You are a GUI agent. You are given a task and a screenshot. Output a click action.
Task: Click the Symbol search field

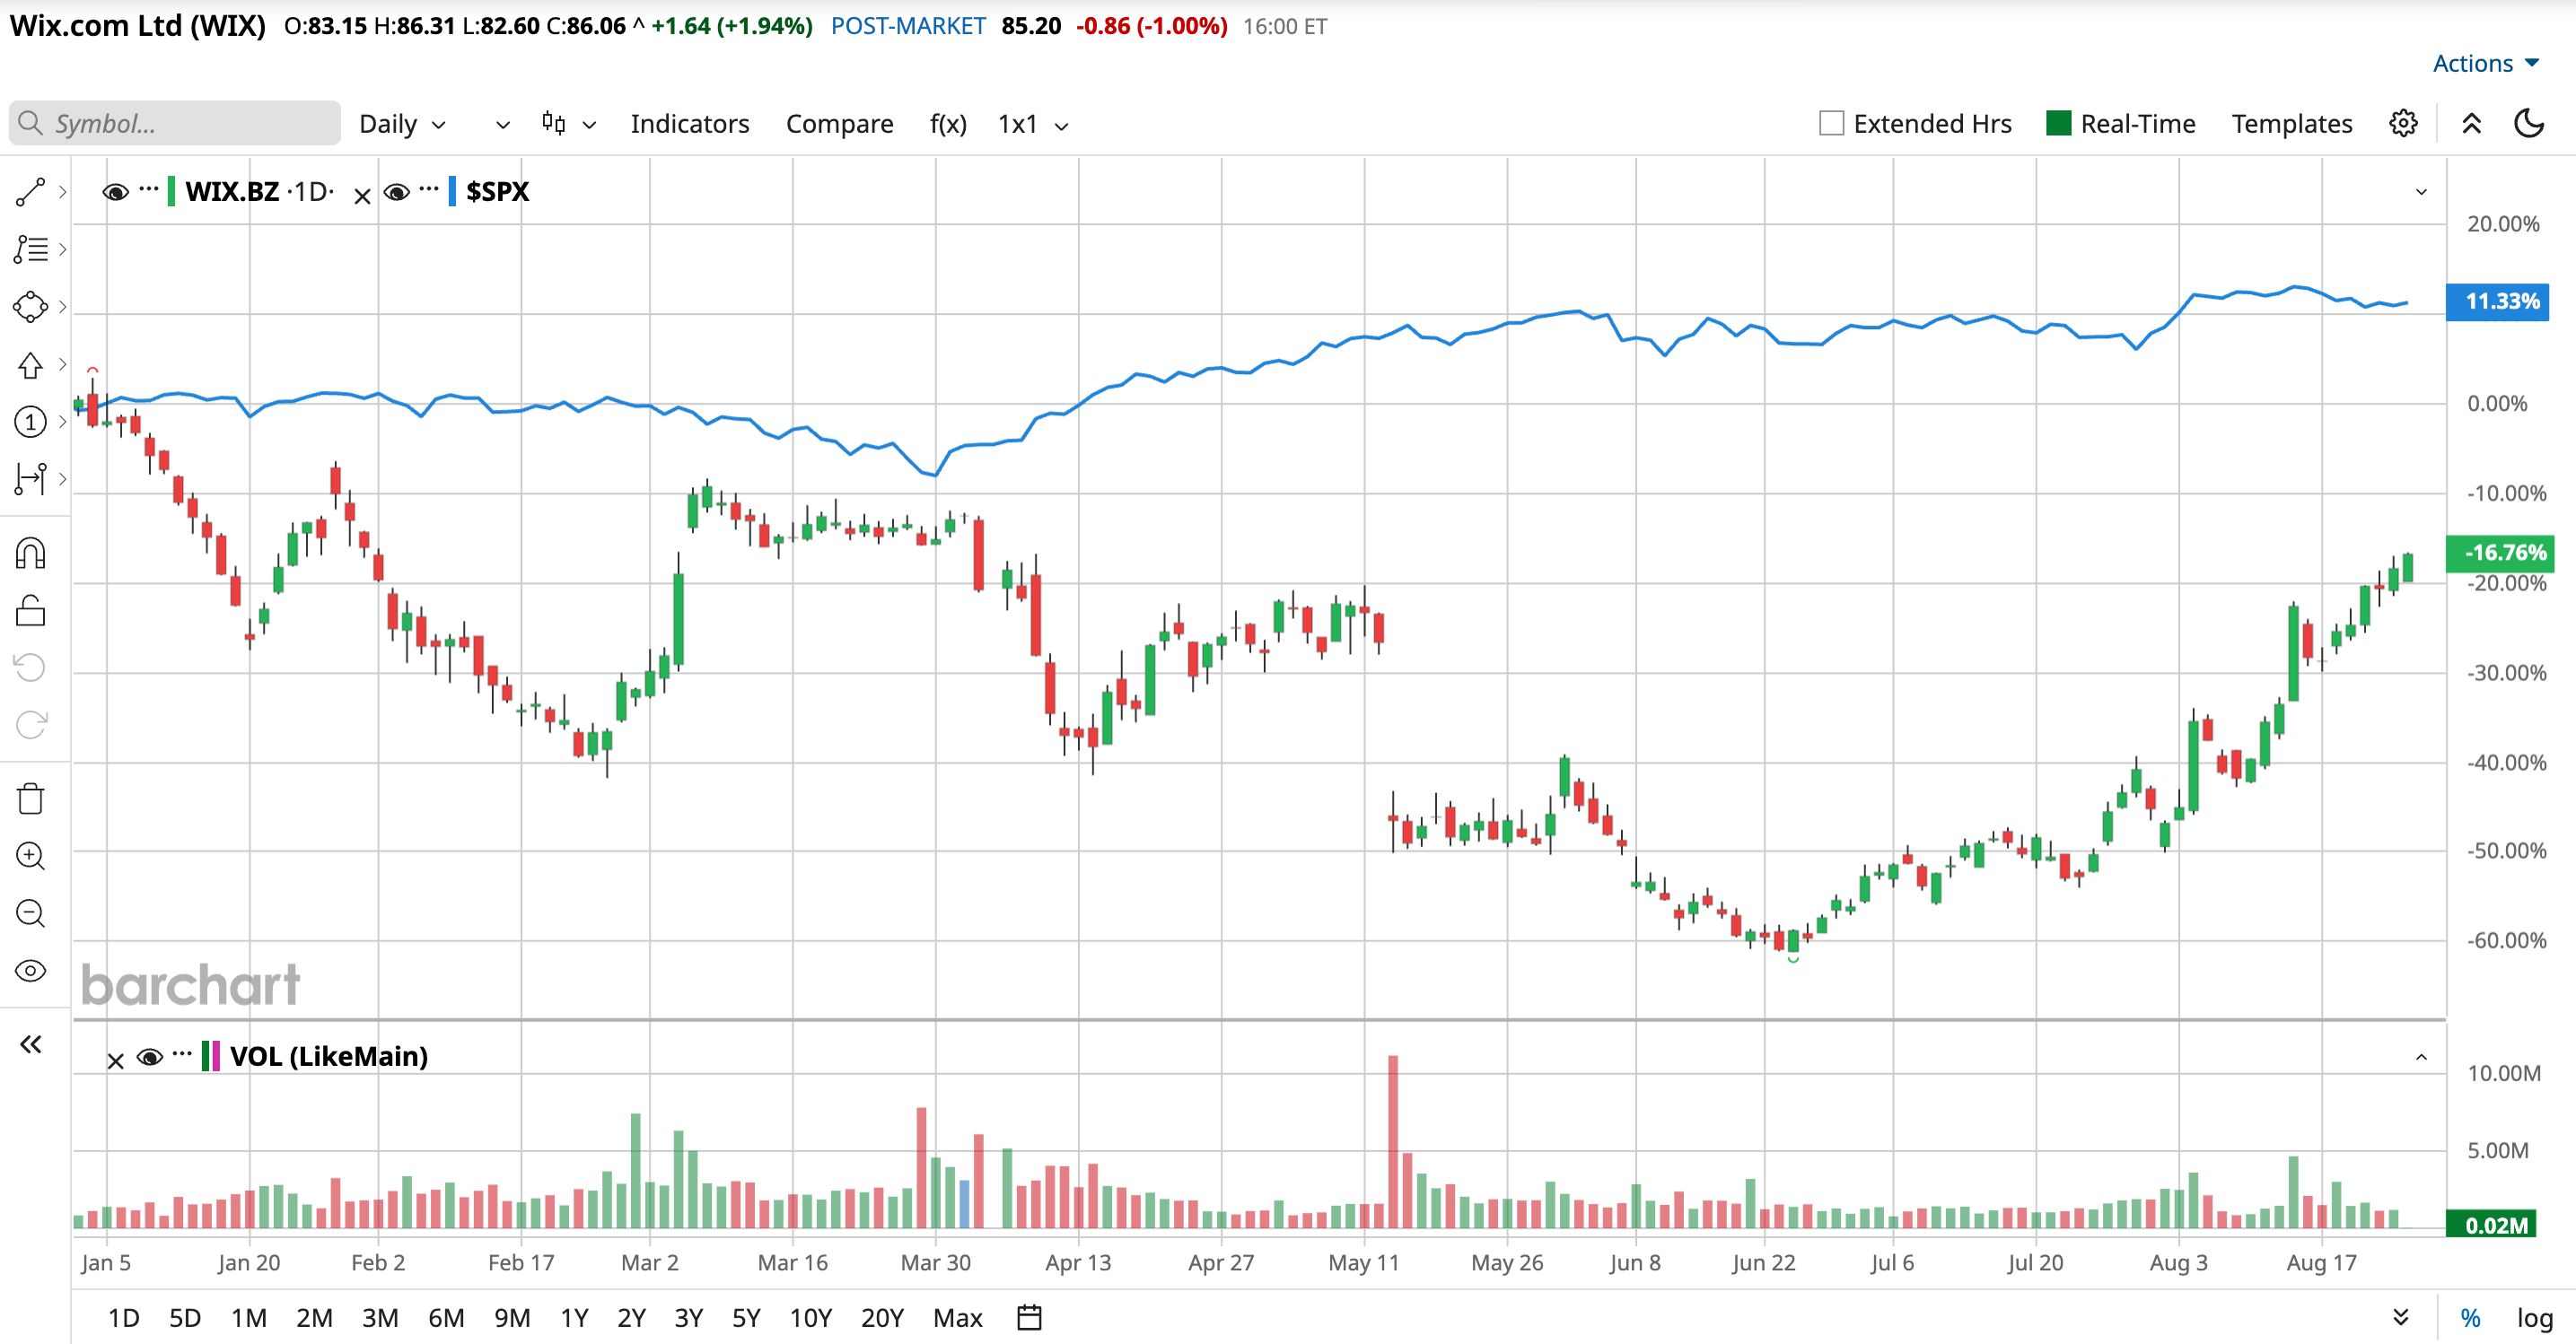(175, 123)
